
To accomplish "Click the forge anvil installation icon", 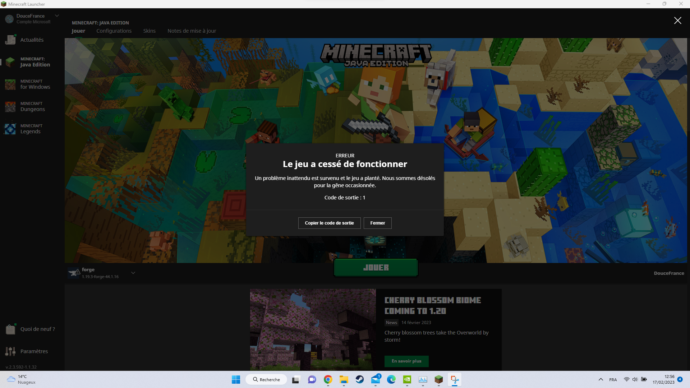I will pos(74,273).
